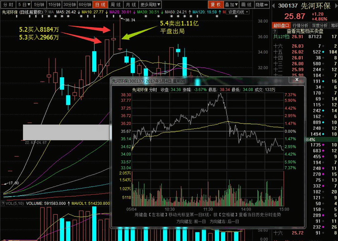Select the 60分钟 period
Image resolution: width=338 pixels, height=241 pixels.
(x=85, y=4)
